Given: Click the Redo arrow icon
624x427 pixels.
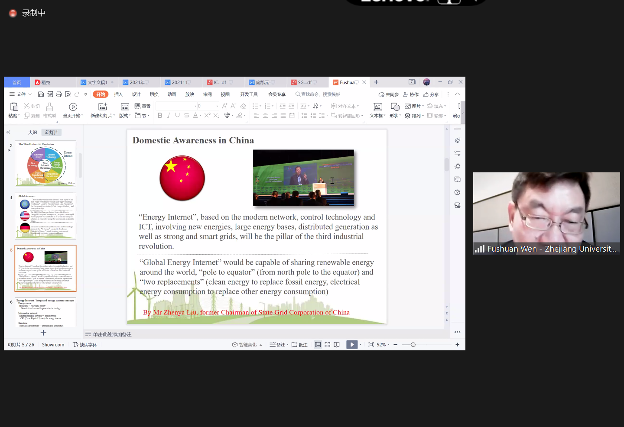Looking at the screenshot, I should pyautogui.click(x=77, y=94).
